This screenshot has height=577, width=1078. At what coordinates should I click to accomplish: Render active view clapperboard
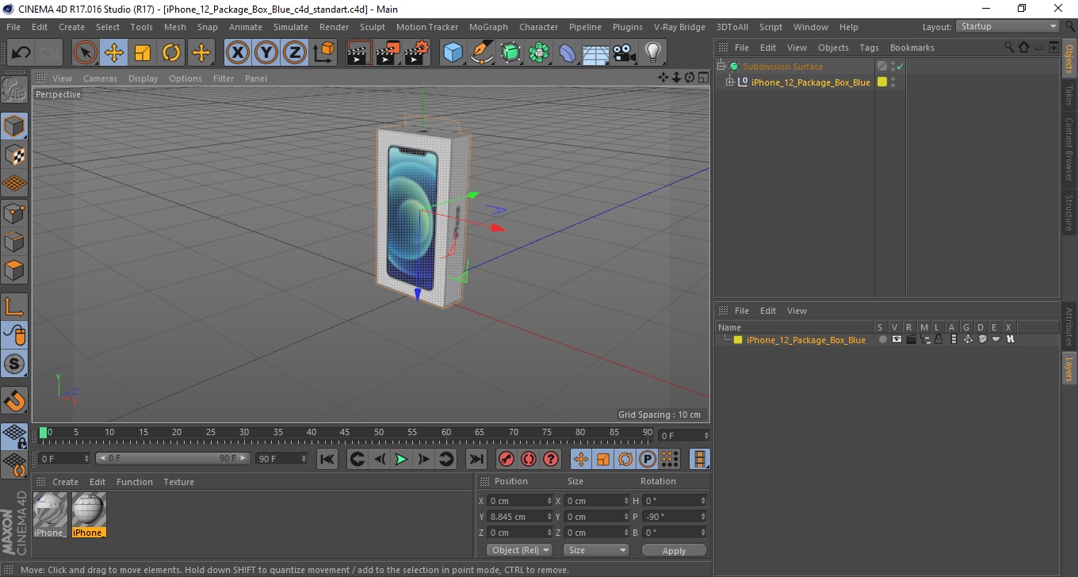point(359,53)
